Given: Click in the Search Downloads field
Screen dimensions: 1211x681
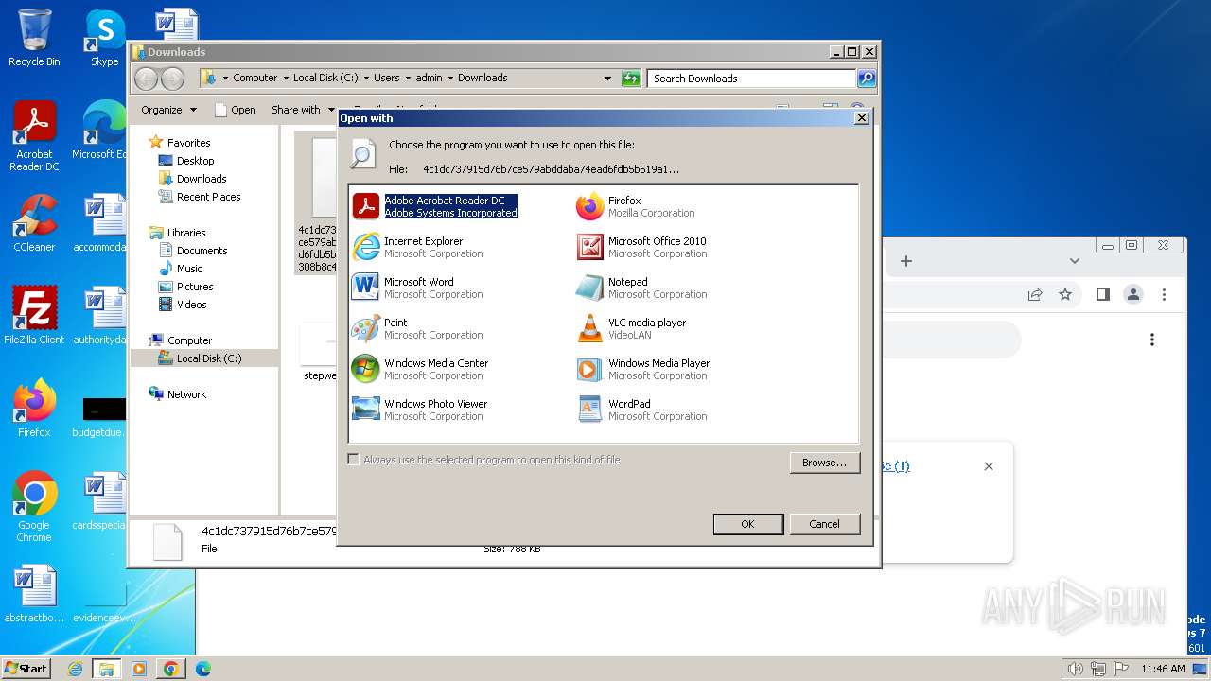Looking at the screenshot, I should pyautogui.click(x=752, y=79).
